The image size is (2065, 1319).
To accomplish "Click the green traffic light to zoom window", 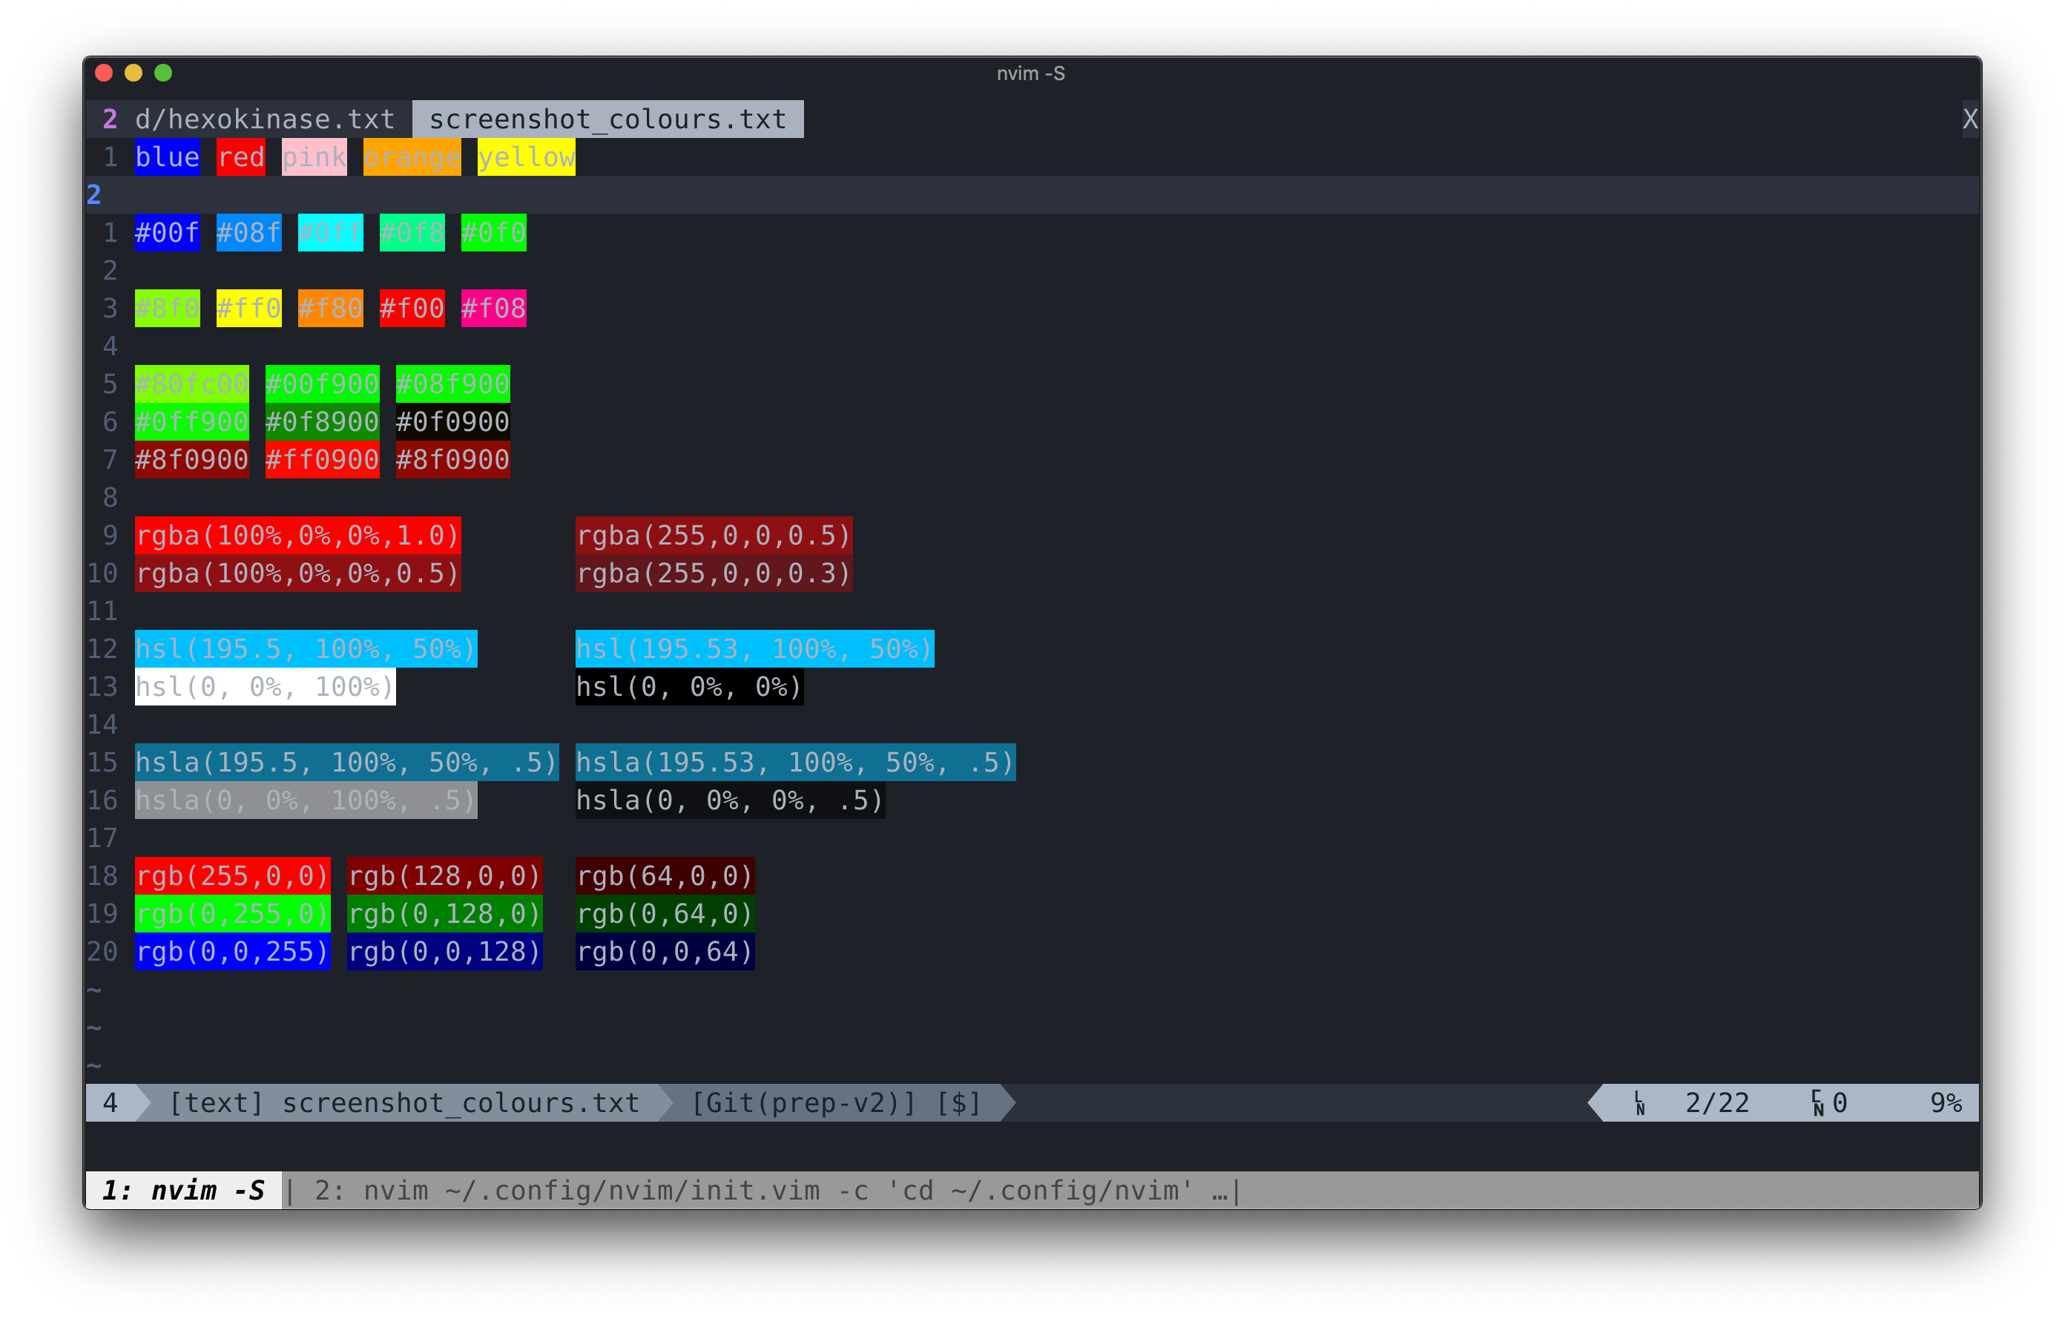I will pos(163,73).
